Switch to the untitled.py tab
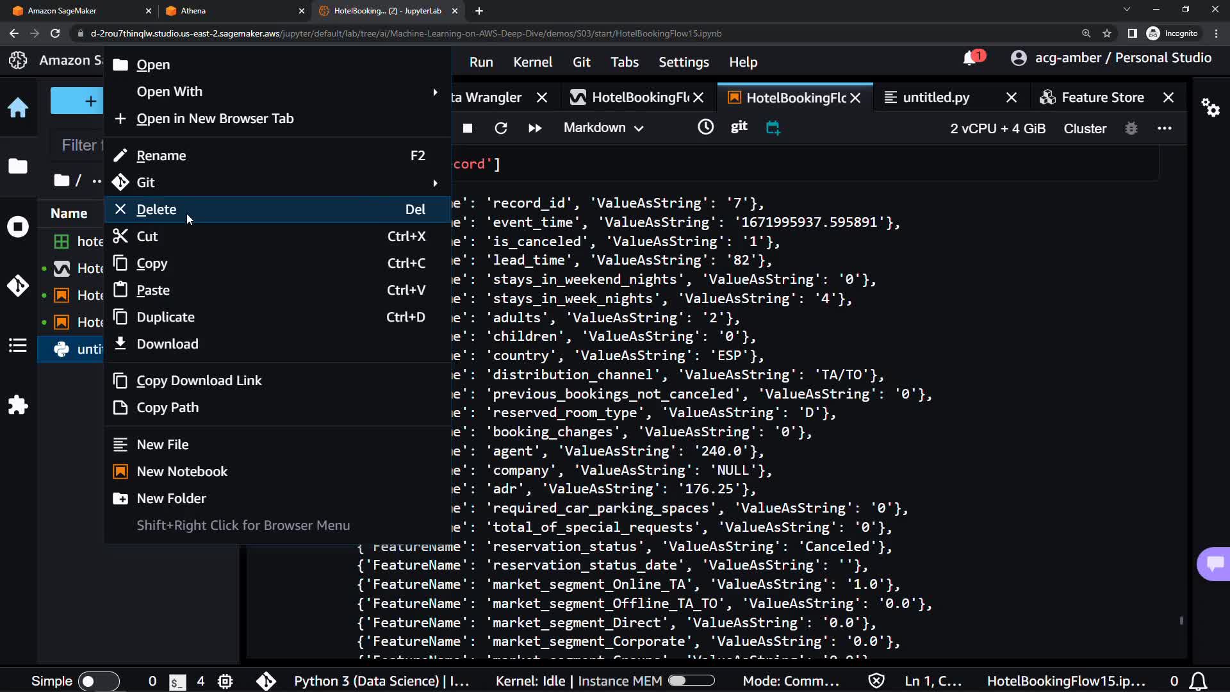Image resolution: width=1230 pixels, height=692 pixels. click(936, 97)
